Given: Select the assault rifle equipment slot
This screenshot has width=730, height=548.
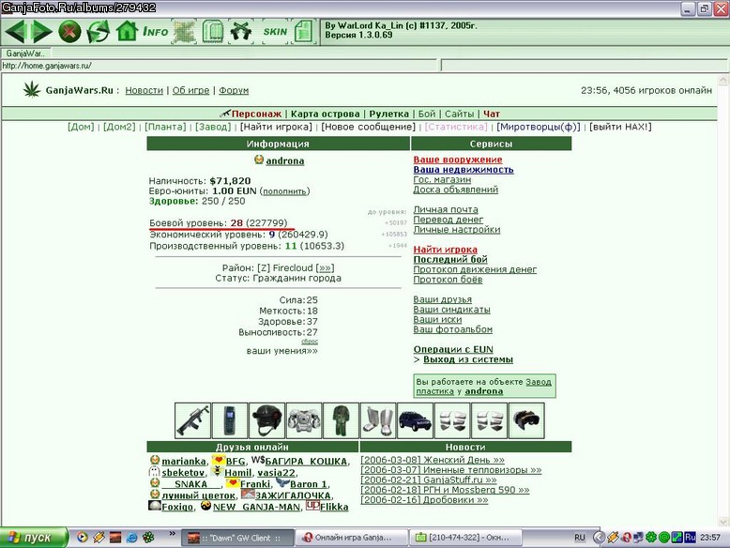Looking at the screenshot, I should [x=192, y=421].
